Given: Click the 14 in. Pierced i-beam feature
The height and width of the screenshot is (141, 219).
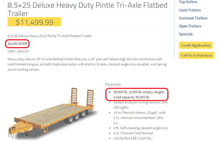Looking at the screenshot, I should coord(139,117).
